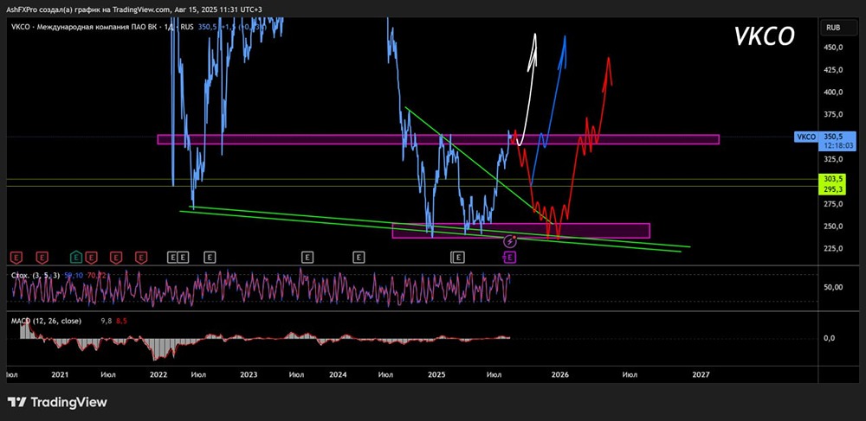866x421 pixels.
Task: Open the TradingView logo at bottom left
Action: click(x=57, y=402)
